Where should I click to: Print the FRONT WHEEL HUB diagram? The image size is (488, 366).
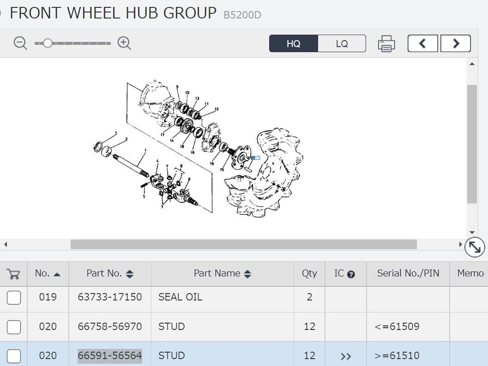(x=386, y=43)
